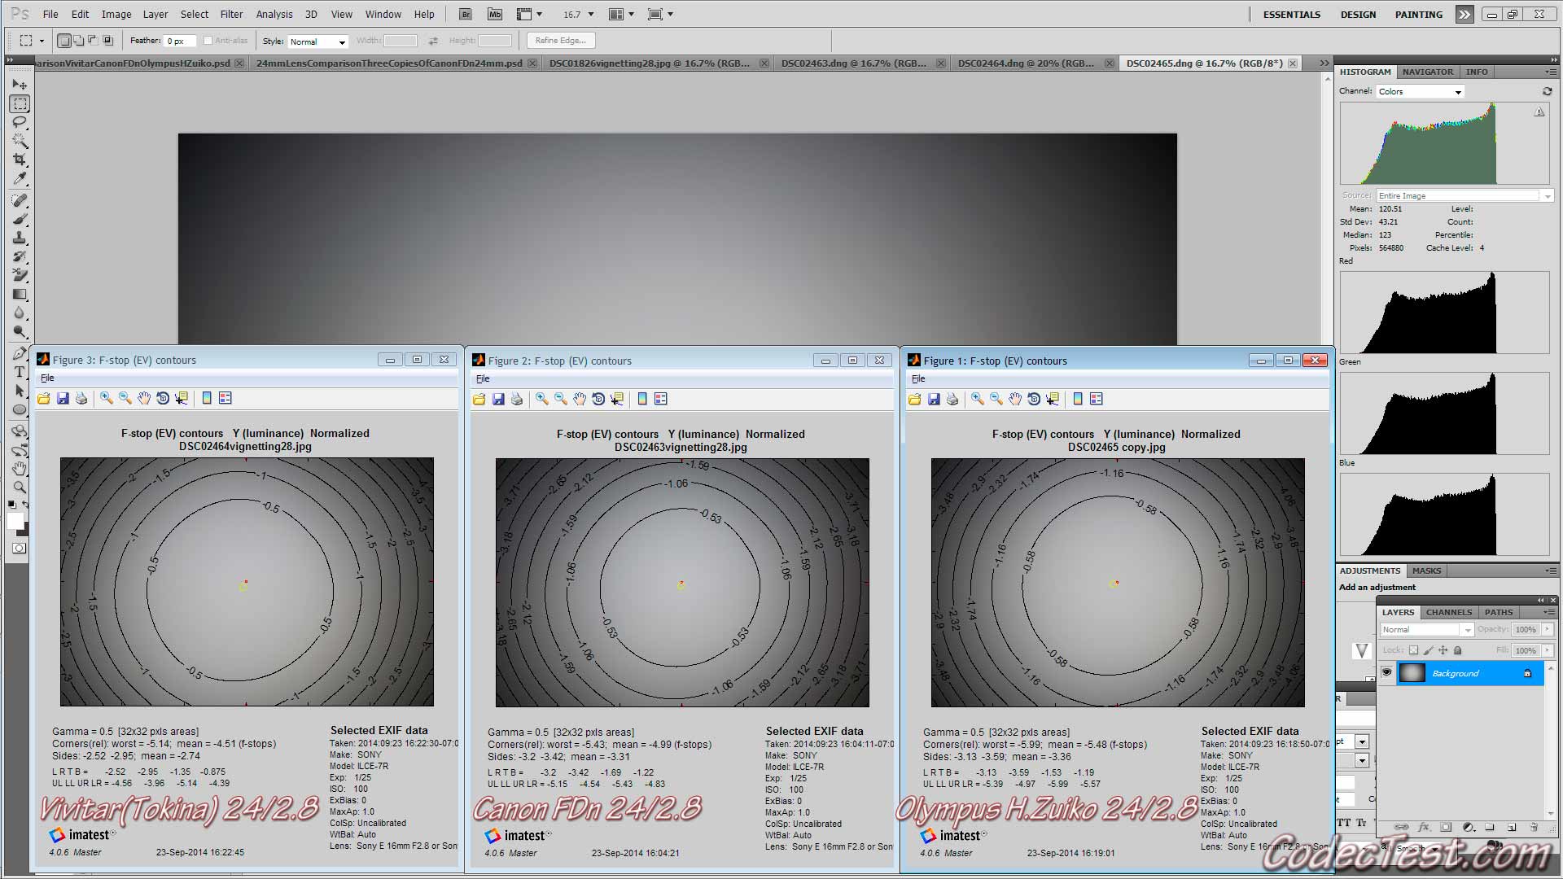Open the tool preset picker arrow
The width and height of the screenshot is (1563, 879).
coord(42,41)
